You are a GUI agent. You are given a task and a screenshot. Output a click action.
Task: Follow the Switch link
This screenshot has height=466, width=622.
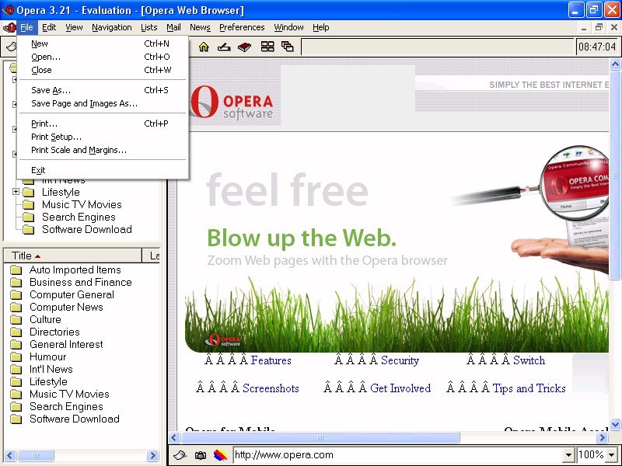tap(529, 360)
